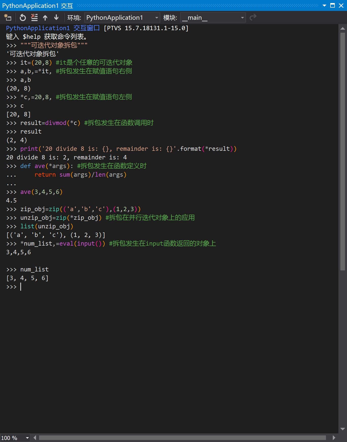
Task: Click the '[3, 4, 5, 6]' output
Action: point(27,278)
